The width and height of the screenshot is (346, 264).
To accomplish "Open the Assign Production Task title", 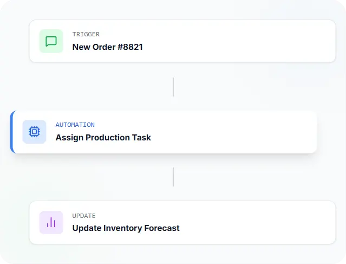I will pos(103,138).
